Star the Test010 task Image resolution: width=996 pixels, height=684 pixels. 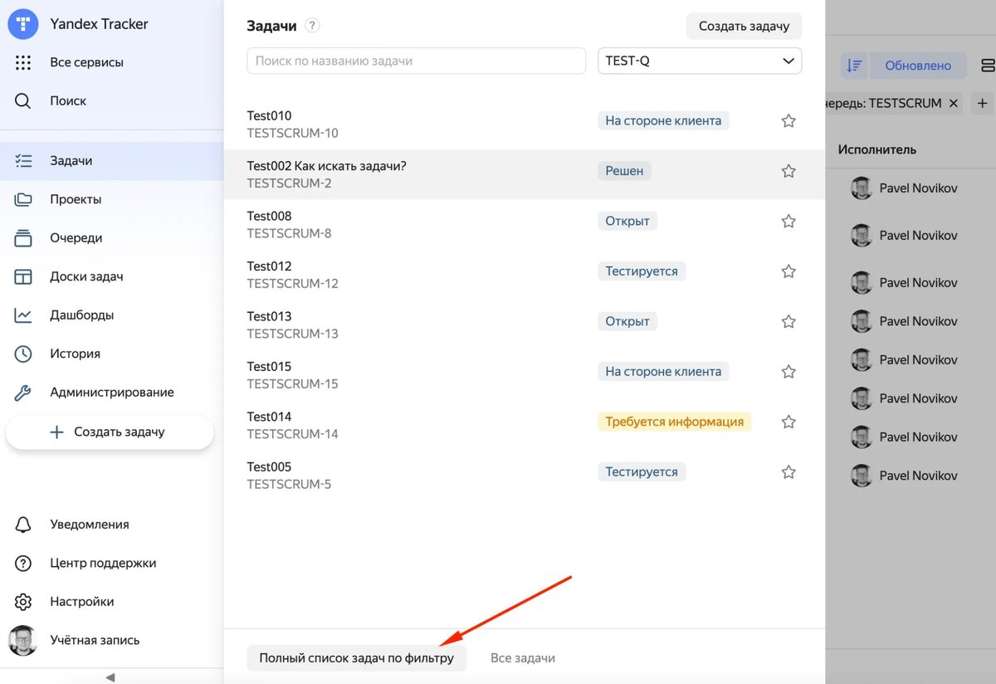point(788,121)
